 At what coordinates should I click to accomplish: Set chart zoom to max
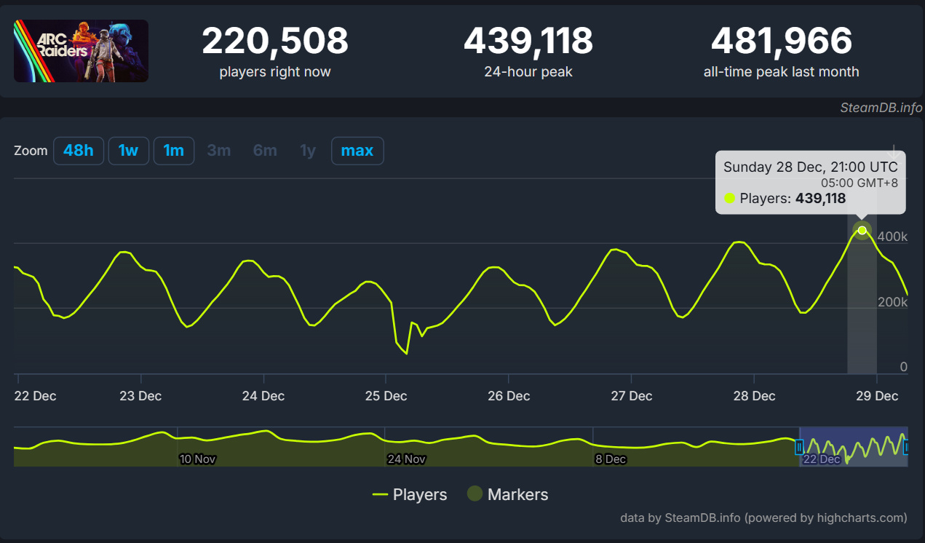(357, 151)
